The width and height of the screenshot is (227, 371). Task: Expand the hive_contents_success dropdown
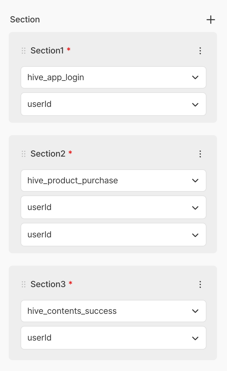coord(113,311)
